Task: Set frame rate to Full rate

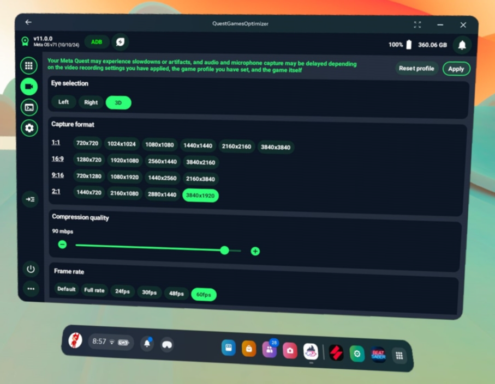Action: pyautogui.click(x=94, y=290)
